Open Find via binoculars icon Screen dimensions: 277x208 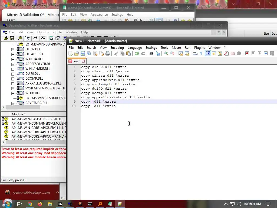151,53
